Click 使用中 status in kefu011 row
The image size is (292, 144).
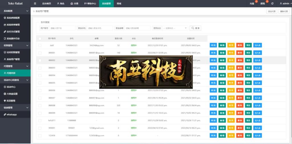click(x=134, y=121)
